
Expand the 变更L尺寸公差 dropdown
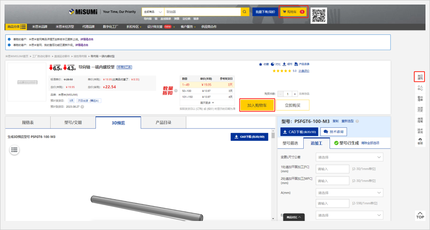click(349, 157)
